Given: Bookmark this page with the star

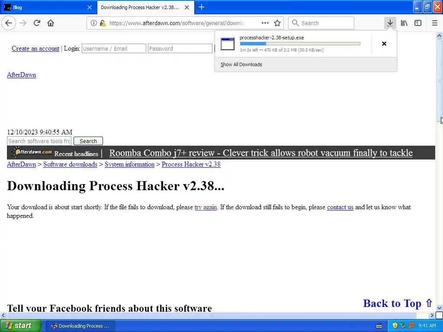Looking at the screenshot, I should coord(277,23).
